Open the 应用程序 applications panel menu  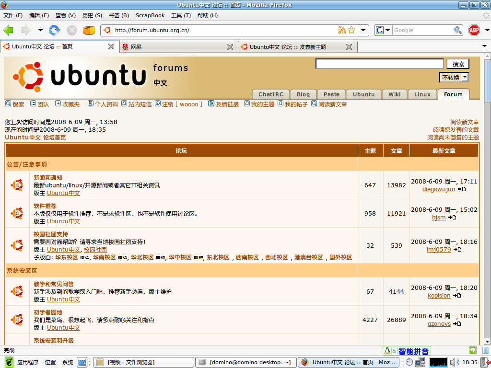point(28,362)
